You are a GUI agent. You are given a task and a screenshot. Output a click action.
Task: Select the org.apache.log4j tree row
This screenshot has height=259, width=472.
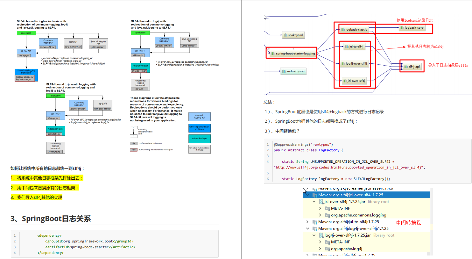(x=366, y=249)
